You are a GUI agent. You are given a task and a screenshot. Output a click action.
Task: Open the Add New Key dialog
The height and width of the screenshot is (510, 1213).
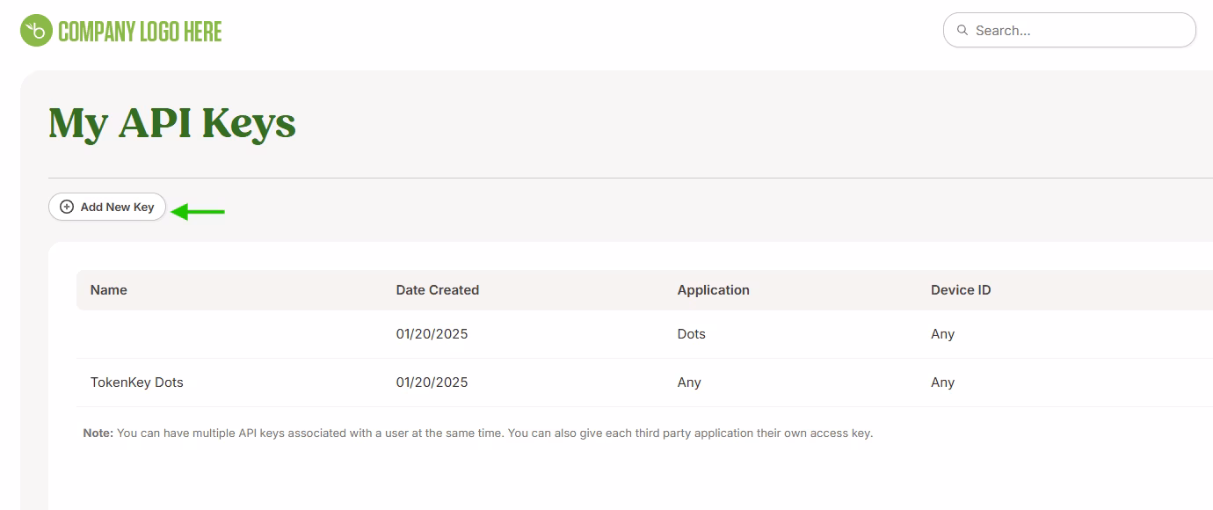tap(107, 206)
